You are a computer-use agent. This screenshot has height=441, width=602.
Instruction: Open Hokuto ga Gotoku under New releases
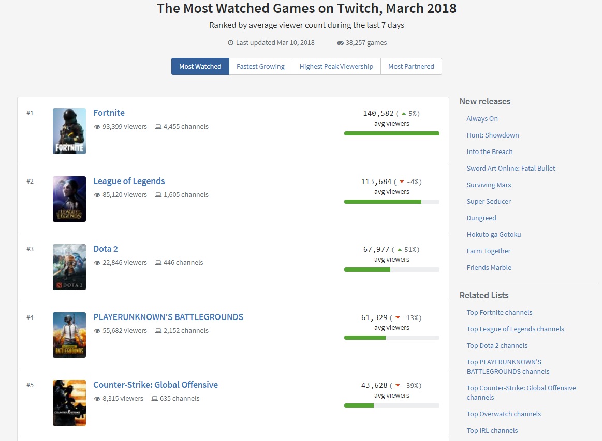[494, 234]
